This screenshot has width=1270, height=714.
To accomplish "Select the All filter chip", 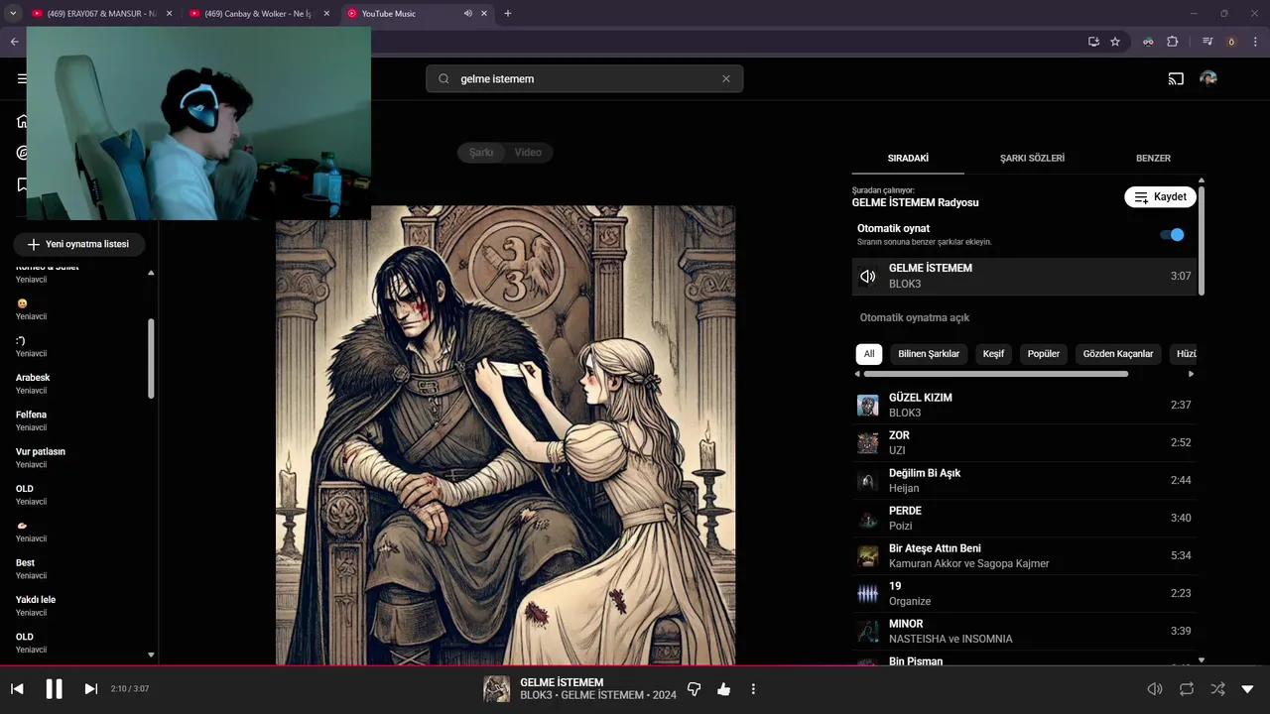I will click(x=869, y=354).
